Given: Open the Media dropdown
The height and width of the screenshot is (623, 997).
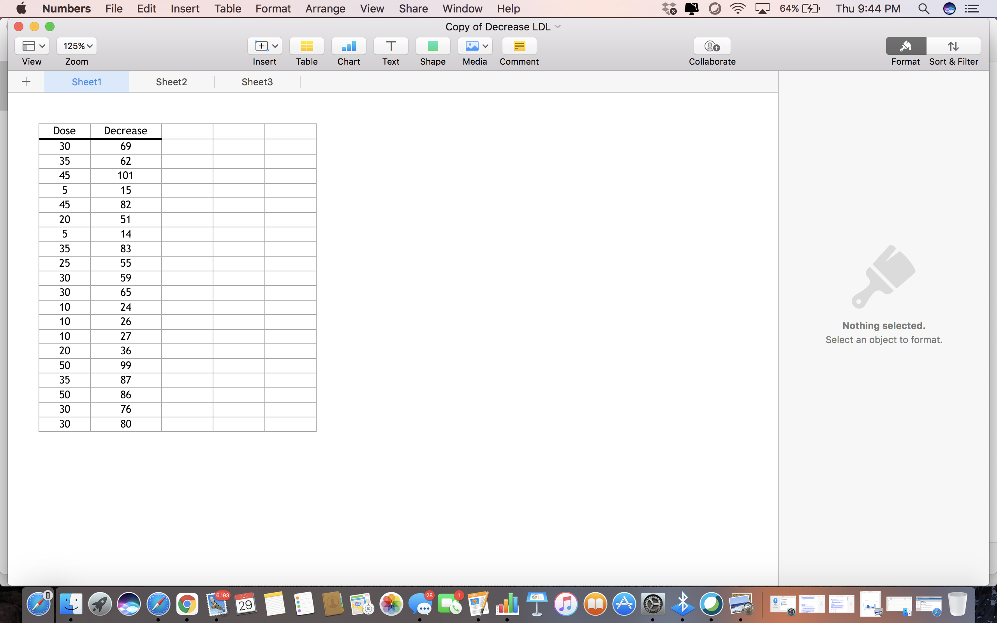Looking at the screenshot, I should [x=475, y=46].
